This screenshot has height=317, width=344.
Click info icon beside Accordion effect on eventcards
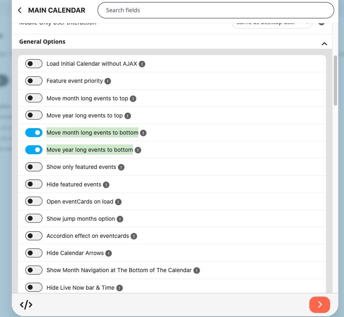[134, 236]
